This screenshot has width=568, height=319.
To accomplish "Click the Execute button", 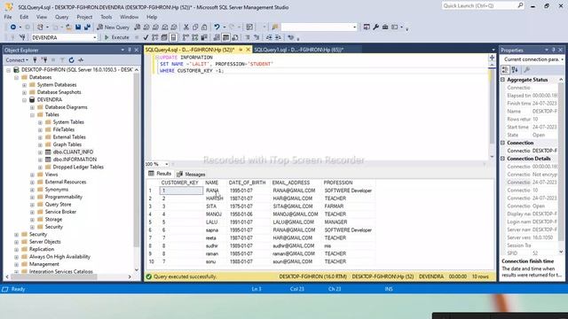I will tap(116, 37).
